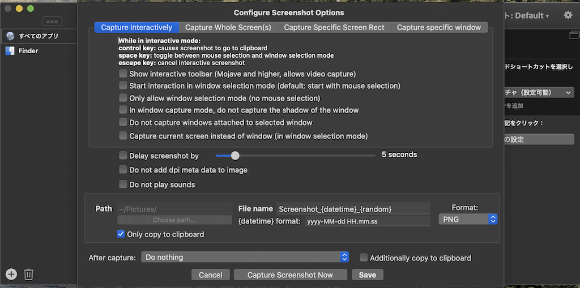Uncheck Only copy to clipboard

pyautogui.click(x=121, y=234)
